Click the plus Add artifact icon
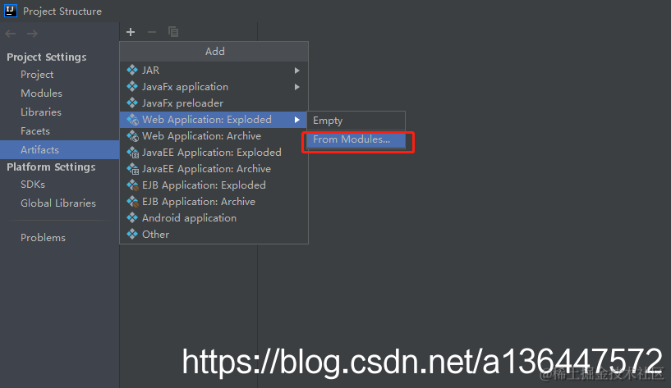The image size is (671, 388). [x=131, y=32]
